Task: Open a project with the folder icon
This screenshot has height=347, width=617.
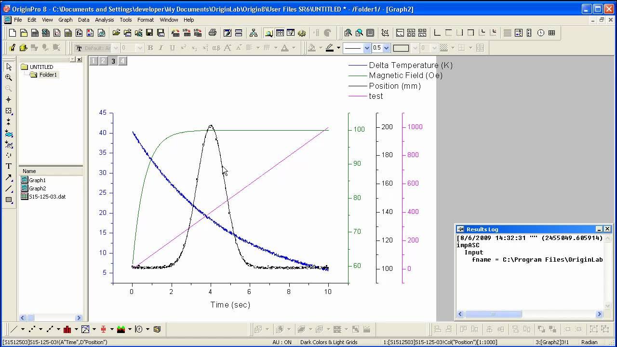Action: point(116,33)
